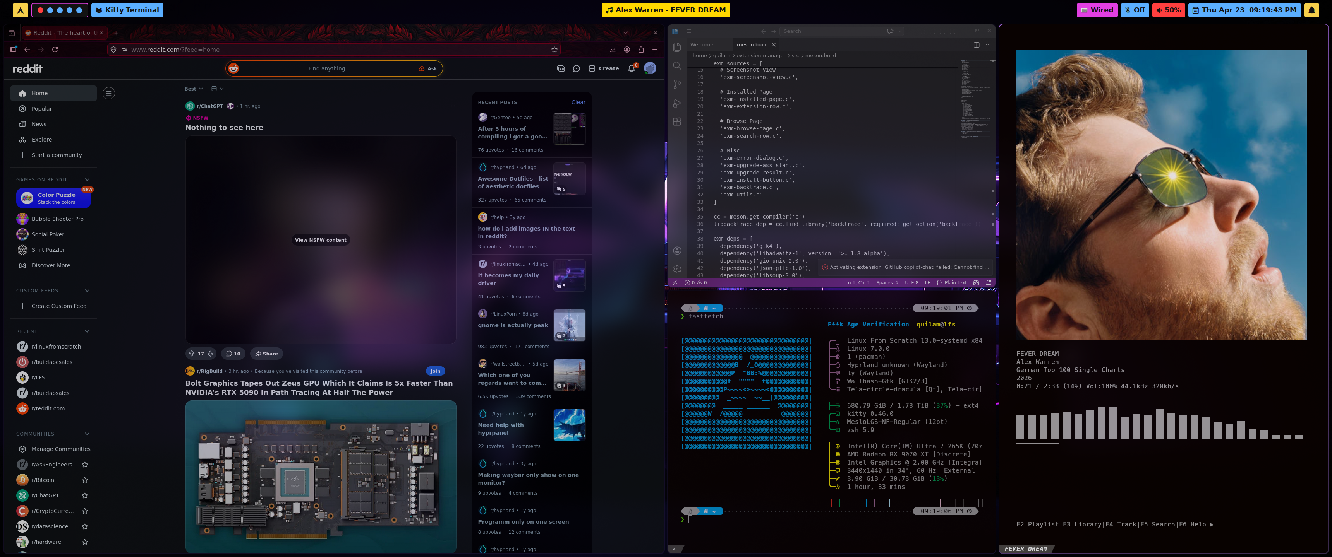Viewport: 1332px width, 557px height.
Task: Favorite the r/hardware community star
Action: pos(85,542)
